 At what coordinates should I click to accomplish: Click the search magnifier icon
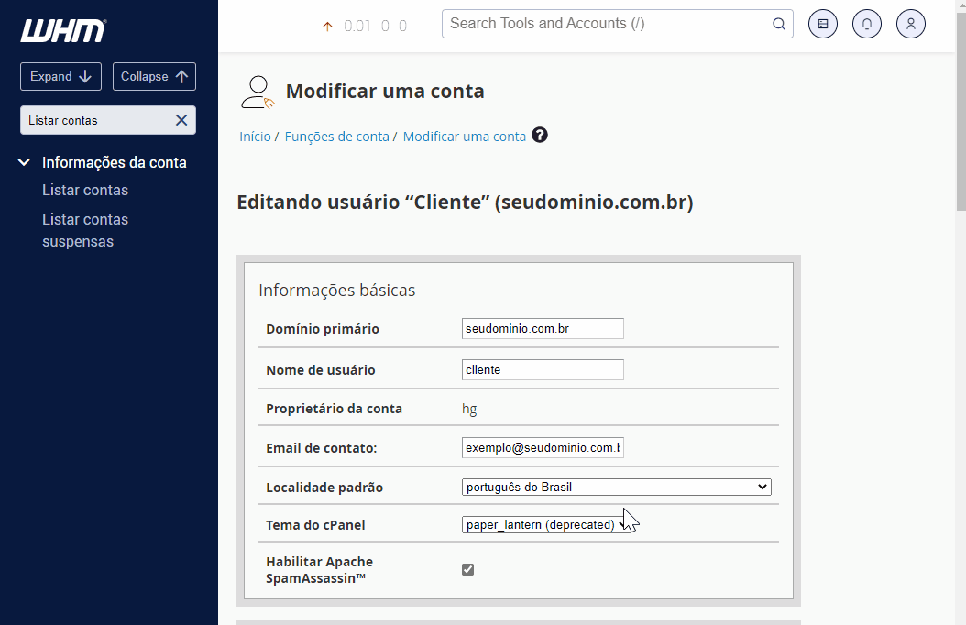[779, 24]
